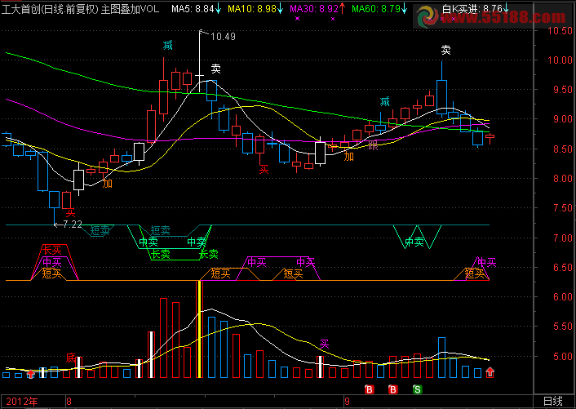Click the magenta 买 marker in volume panel
Viewport: 576px width, 409px height.
click(324, 345)
